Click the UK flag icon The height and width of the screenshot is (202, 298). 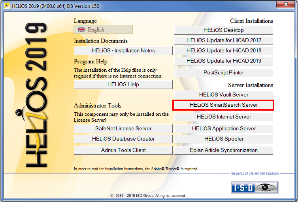pos(81,30)
